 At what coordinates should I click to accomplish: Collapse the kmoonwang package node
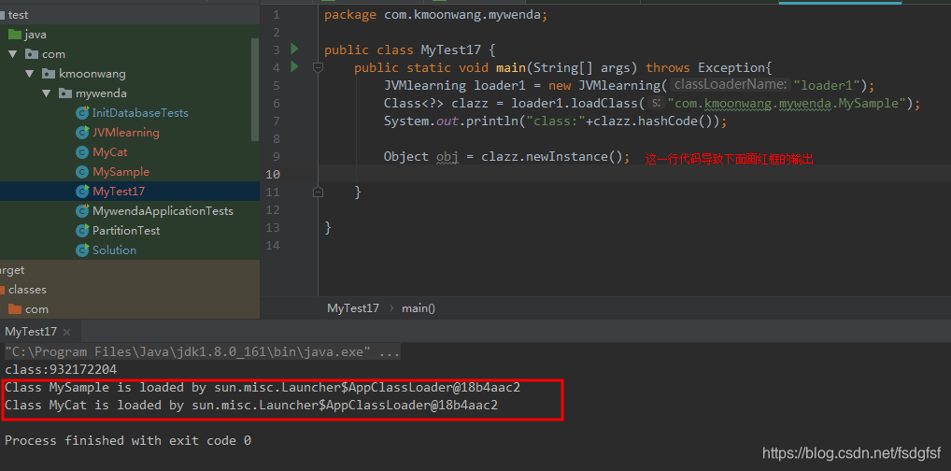(x=29, y=74)
